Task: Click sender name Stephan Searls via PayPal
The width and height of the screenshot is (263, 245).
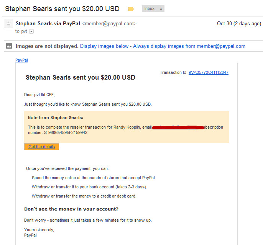Action: (48, 23)
